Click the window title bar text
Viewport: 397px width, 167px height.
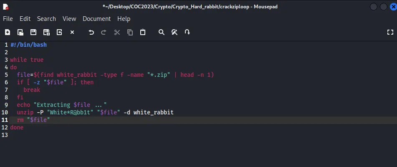pyautogui.click(x=190, y=7)
